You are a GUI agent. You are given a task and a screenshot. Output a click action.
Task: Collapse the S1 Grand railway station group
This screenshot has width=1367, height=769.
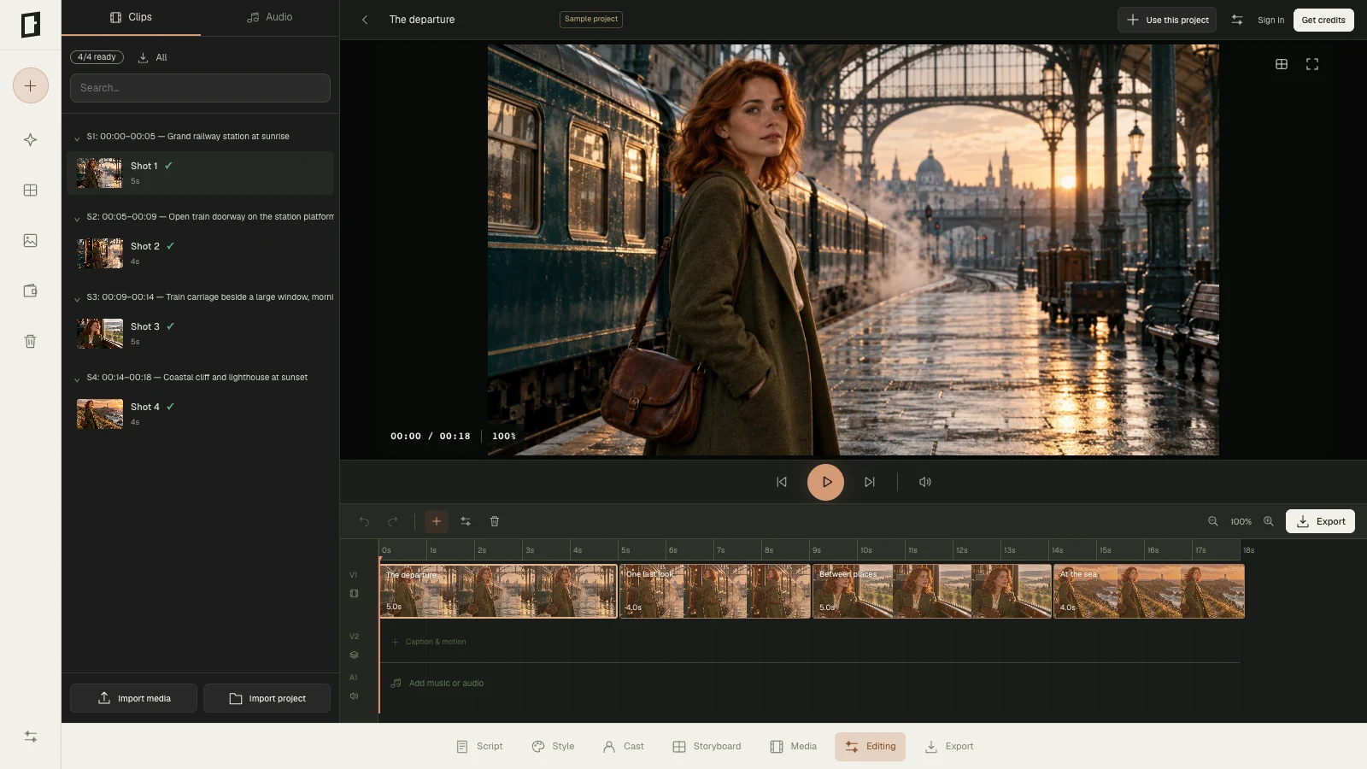(77, 138)
